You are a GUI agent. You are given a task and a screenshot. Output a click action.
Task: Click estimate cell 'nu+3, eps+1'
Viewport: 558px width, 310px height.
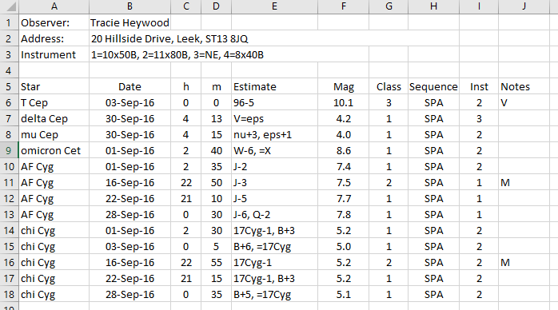tap(274, 135)
